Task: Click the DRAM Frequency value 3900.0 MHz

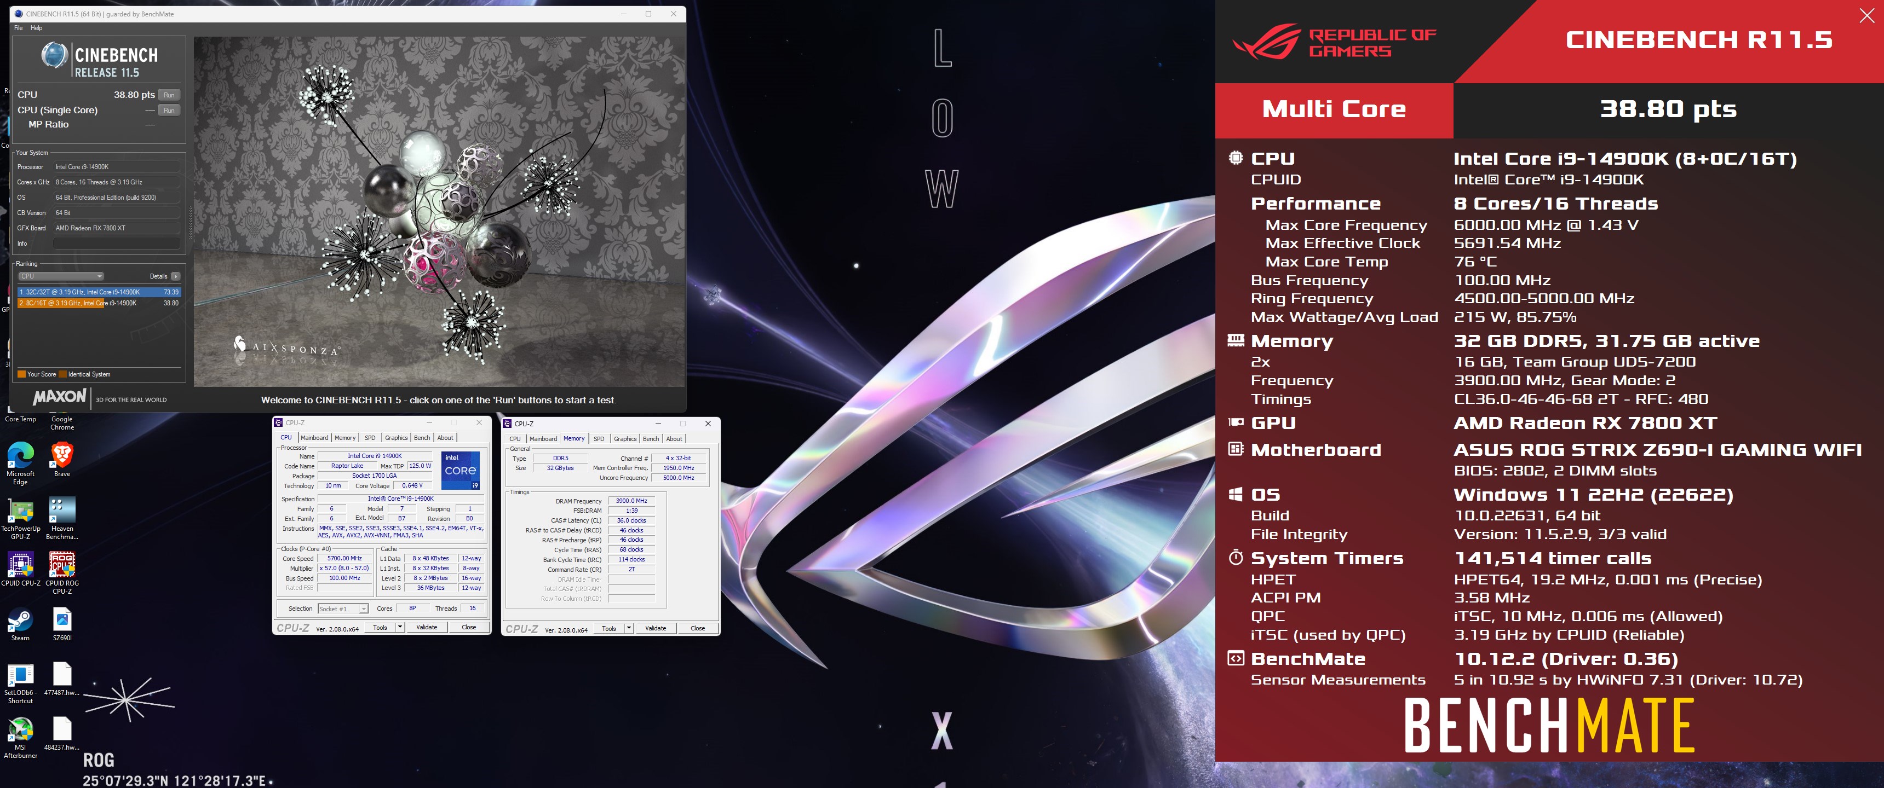Action: click(631, 501)
